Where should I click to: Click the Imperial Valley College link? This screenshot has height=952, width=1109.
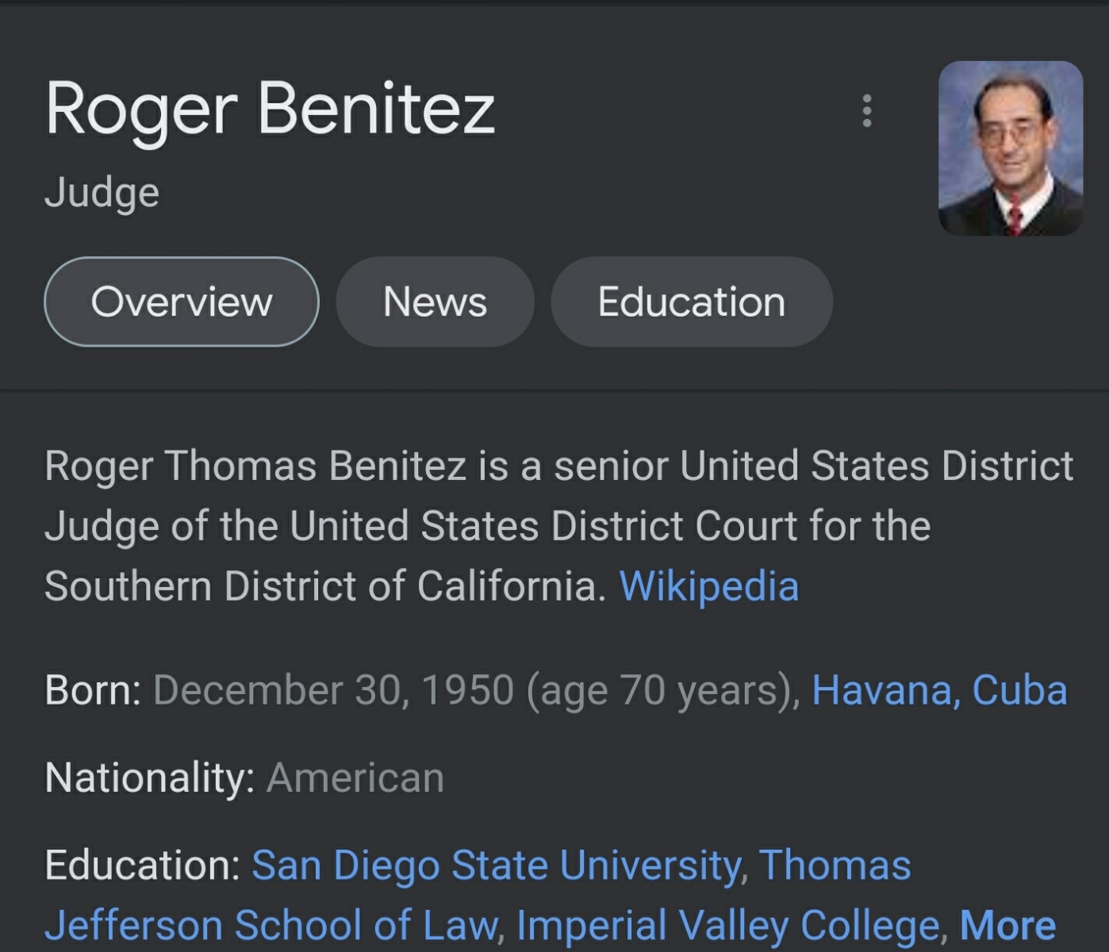click(727, 925)
